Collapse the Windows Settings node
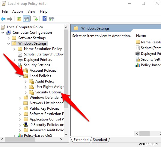The width and height of the screenshot is (161, 147). [9, 44]
